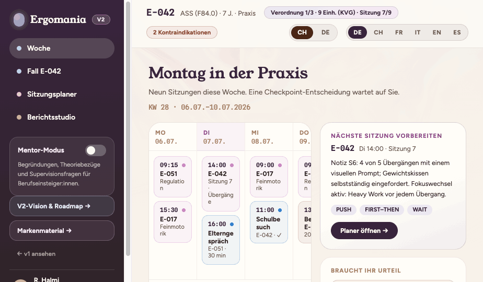
Task: Go to Sitzungsplaner
Action: click(x=62, y=94)
